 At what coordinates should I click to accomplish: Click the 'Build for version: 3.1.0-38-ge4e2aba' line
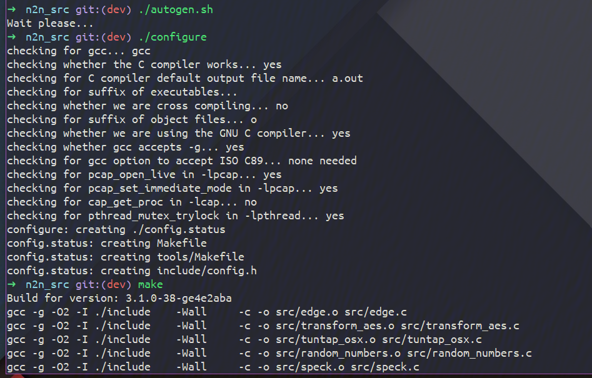tap(119, 298)
